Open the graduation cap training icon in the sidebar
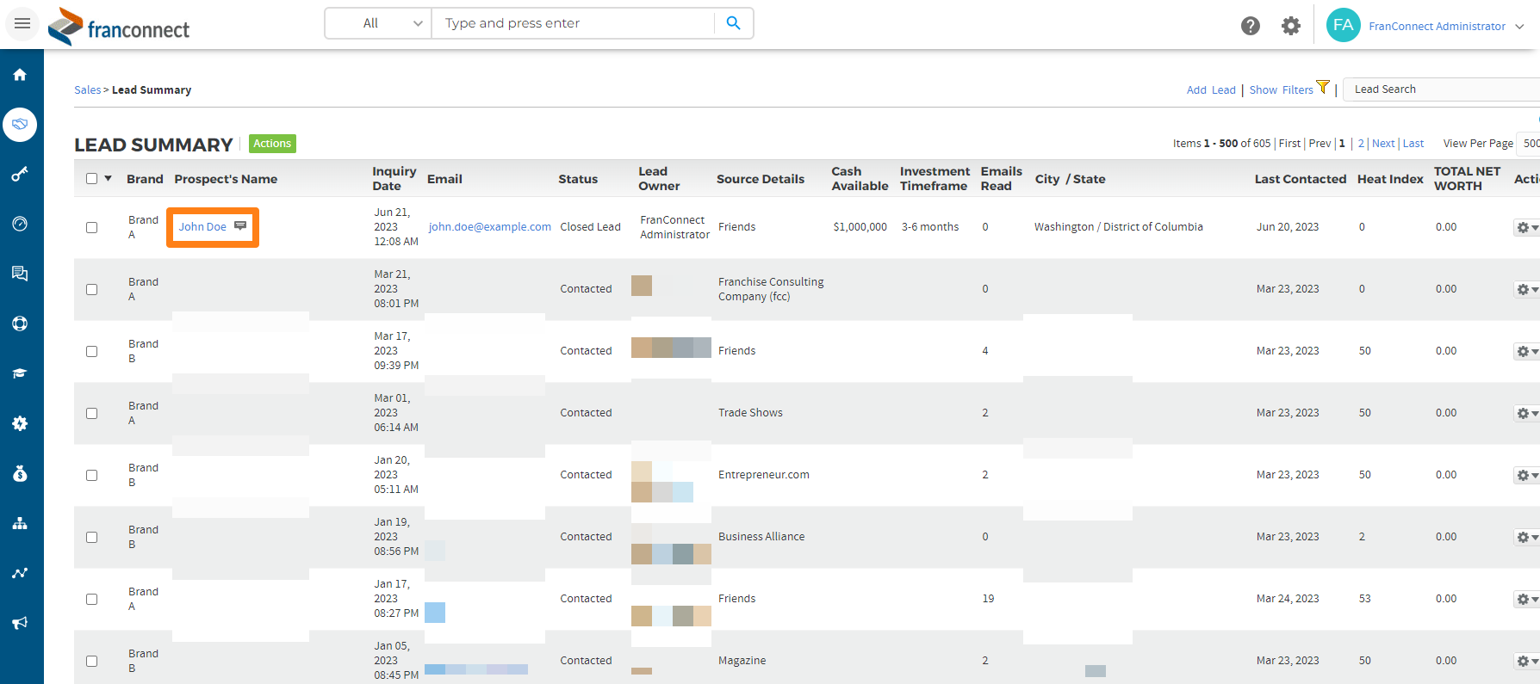The width and height of the screenshot is (1540, 684). click(20, 373)
